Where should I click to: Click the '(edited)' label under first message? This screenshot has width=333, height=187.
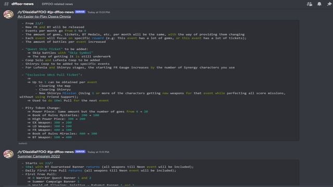point(23,143)
